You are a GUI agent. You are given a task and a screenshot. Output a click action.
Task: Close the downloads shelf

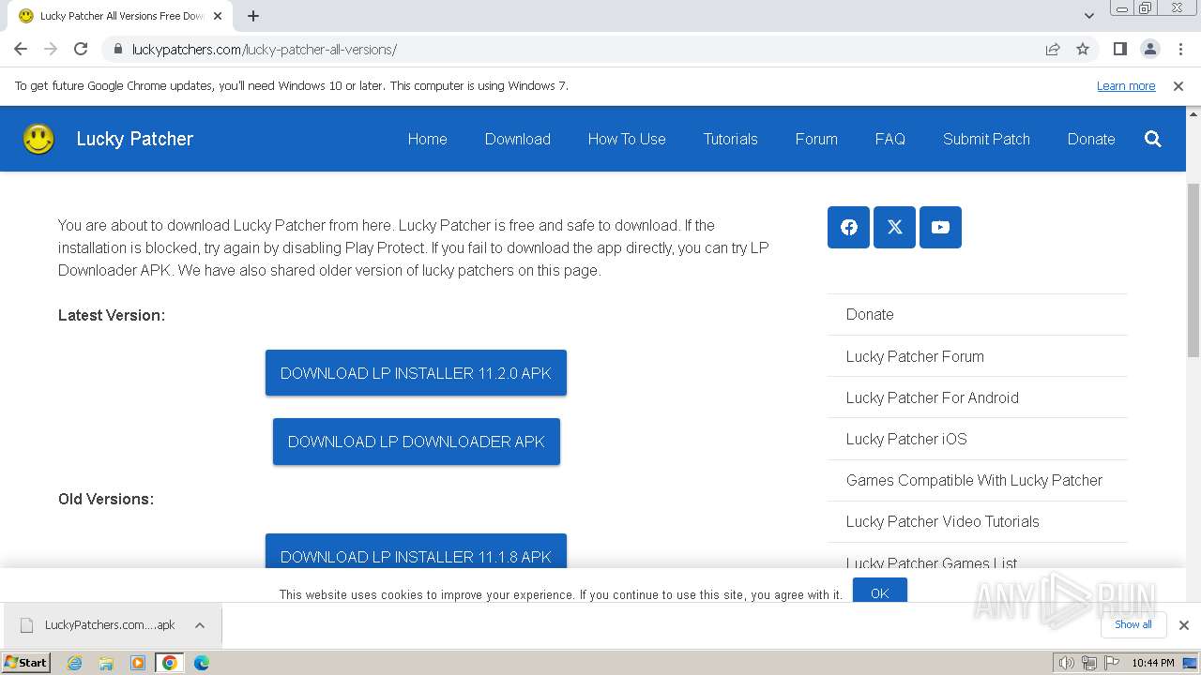[1184, 624]
